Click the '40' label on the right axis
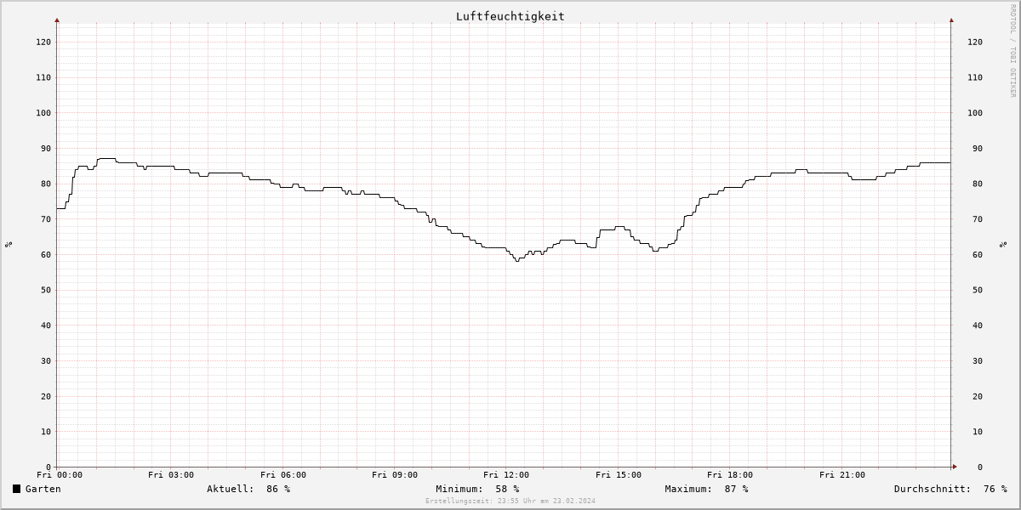Image resolution: width=1021 pixels, height=510 pixels. pos(978,326)
